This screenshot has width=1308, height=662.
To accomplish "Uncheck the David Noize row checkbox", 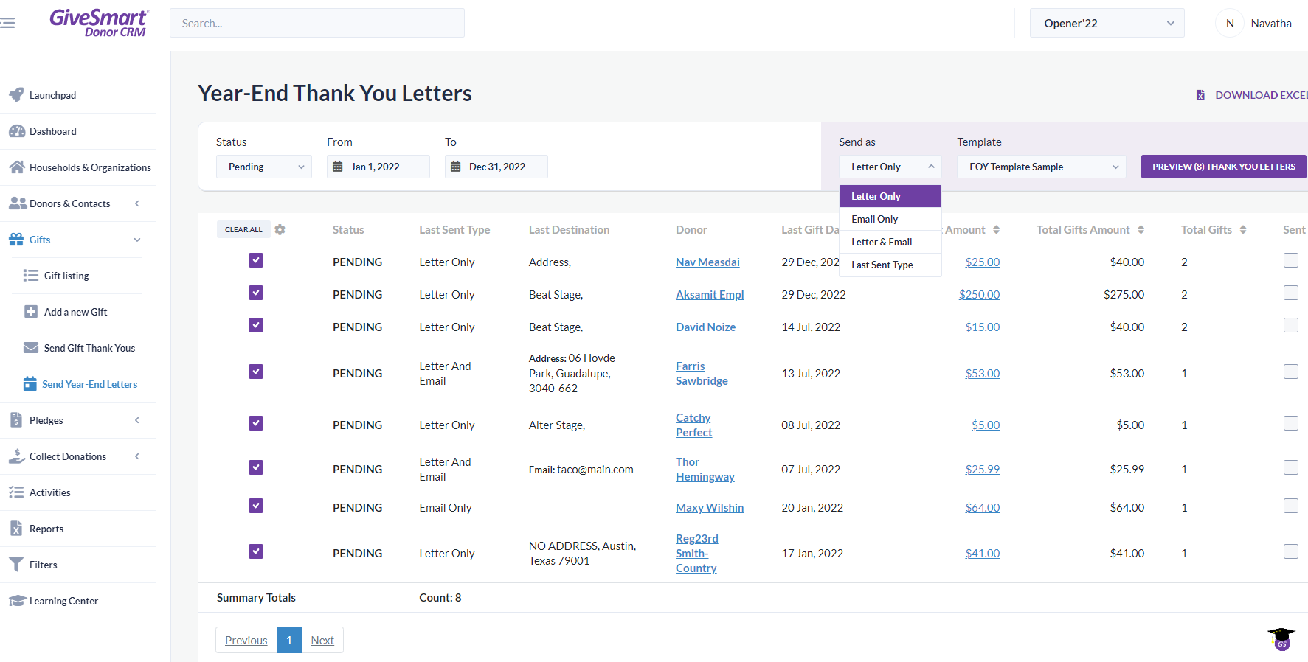I will tap(256, 325).
